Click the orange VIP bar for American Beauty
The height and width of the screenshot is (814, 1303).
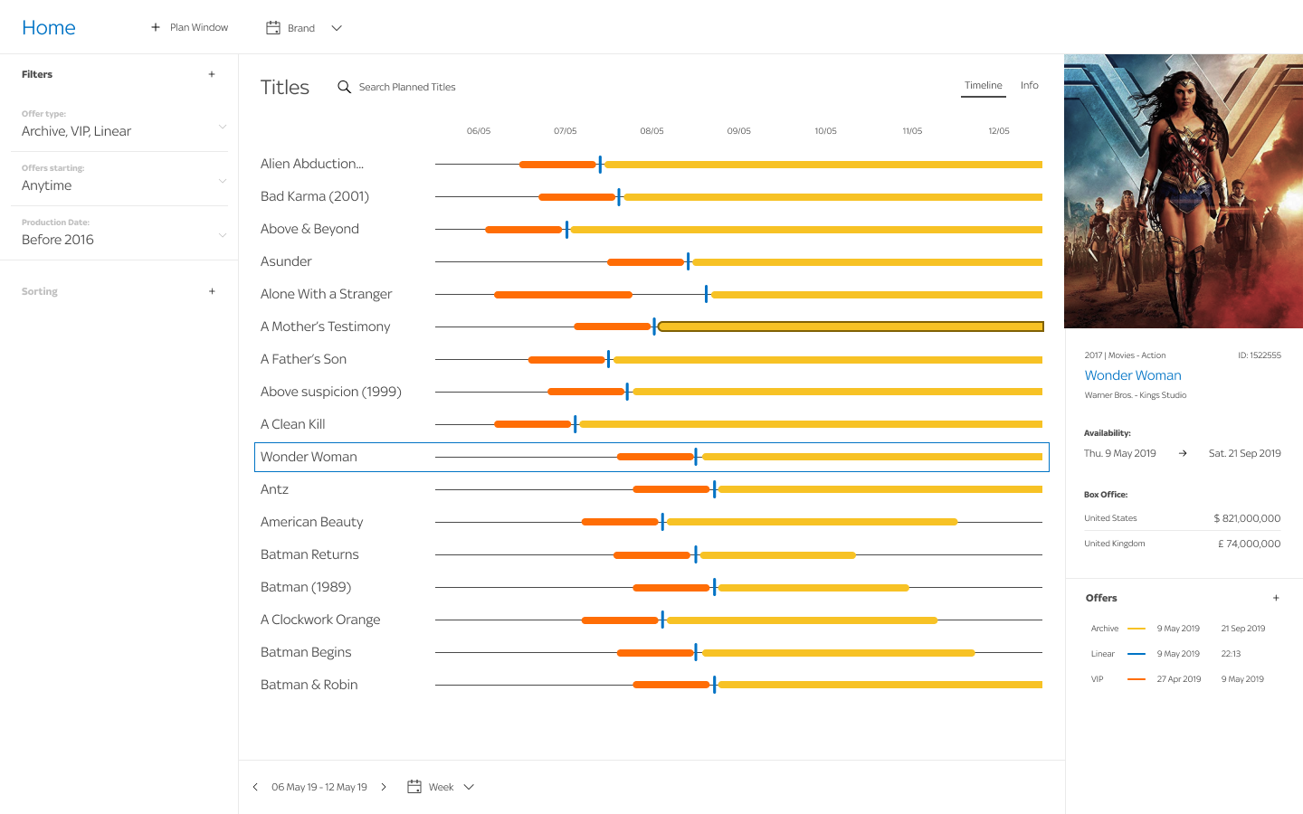(620, 522)
